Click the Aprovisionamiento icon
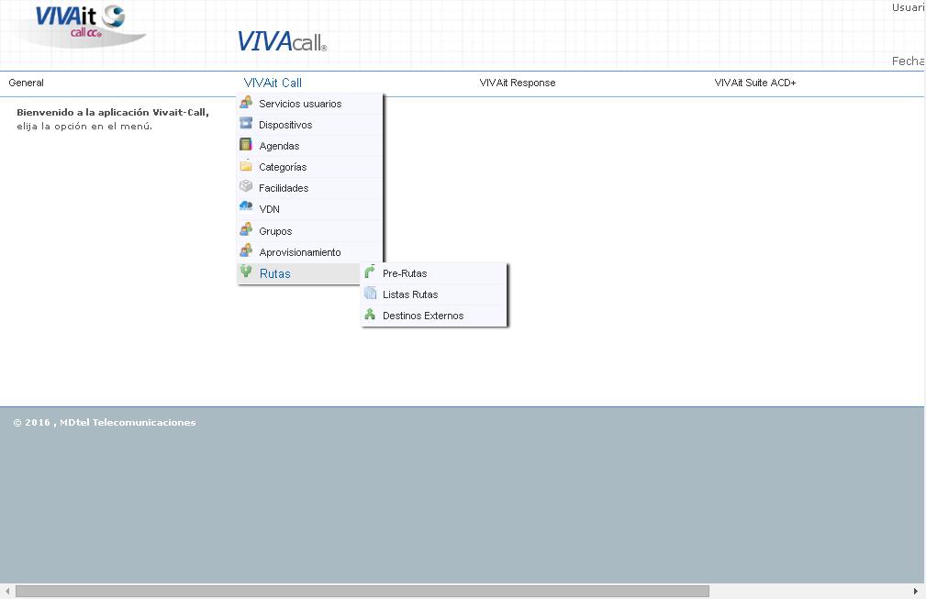This screenshot has height=599, width=926. coord(246,250)
